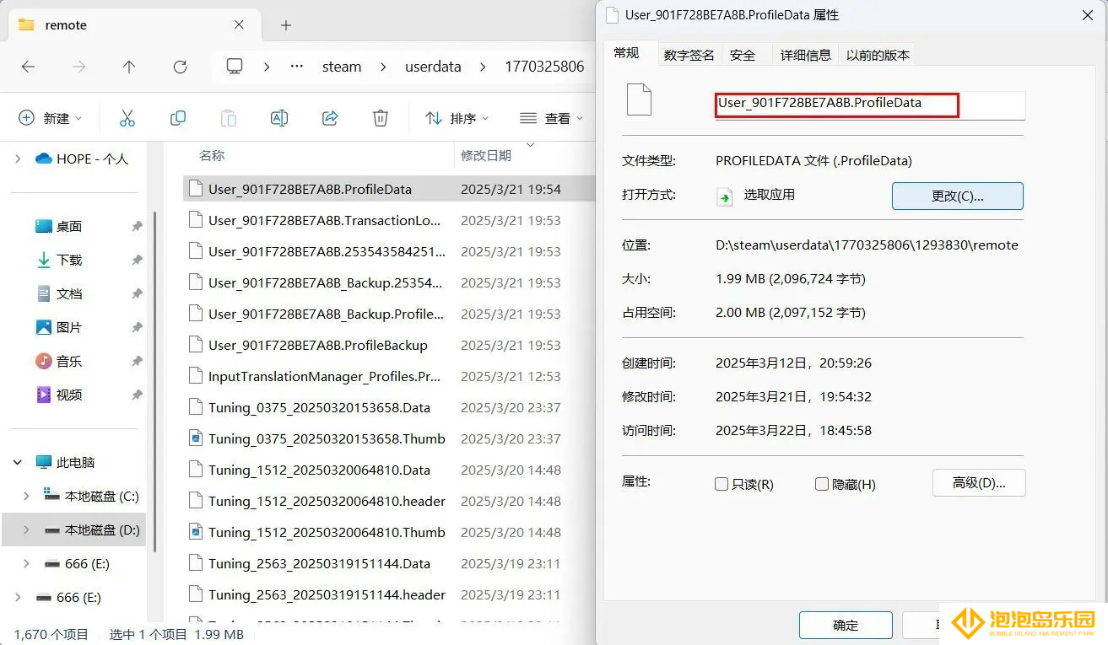
Task: Show hidden path segments via ellipsis
Action: [x=296, y=67]
